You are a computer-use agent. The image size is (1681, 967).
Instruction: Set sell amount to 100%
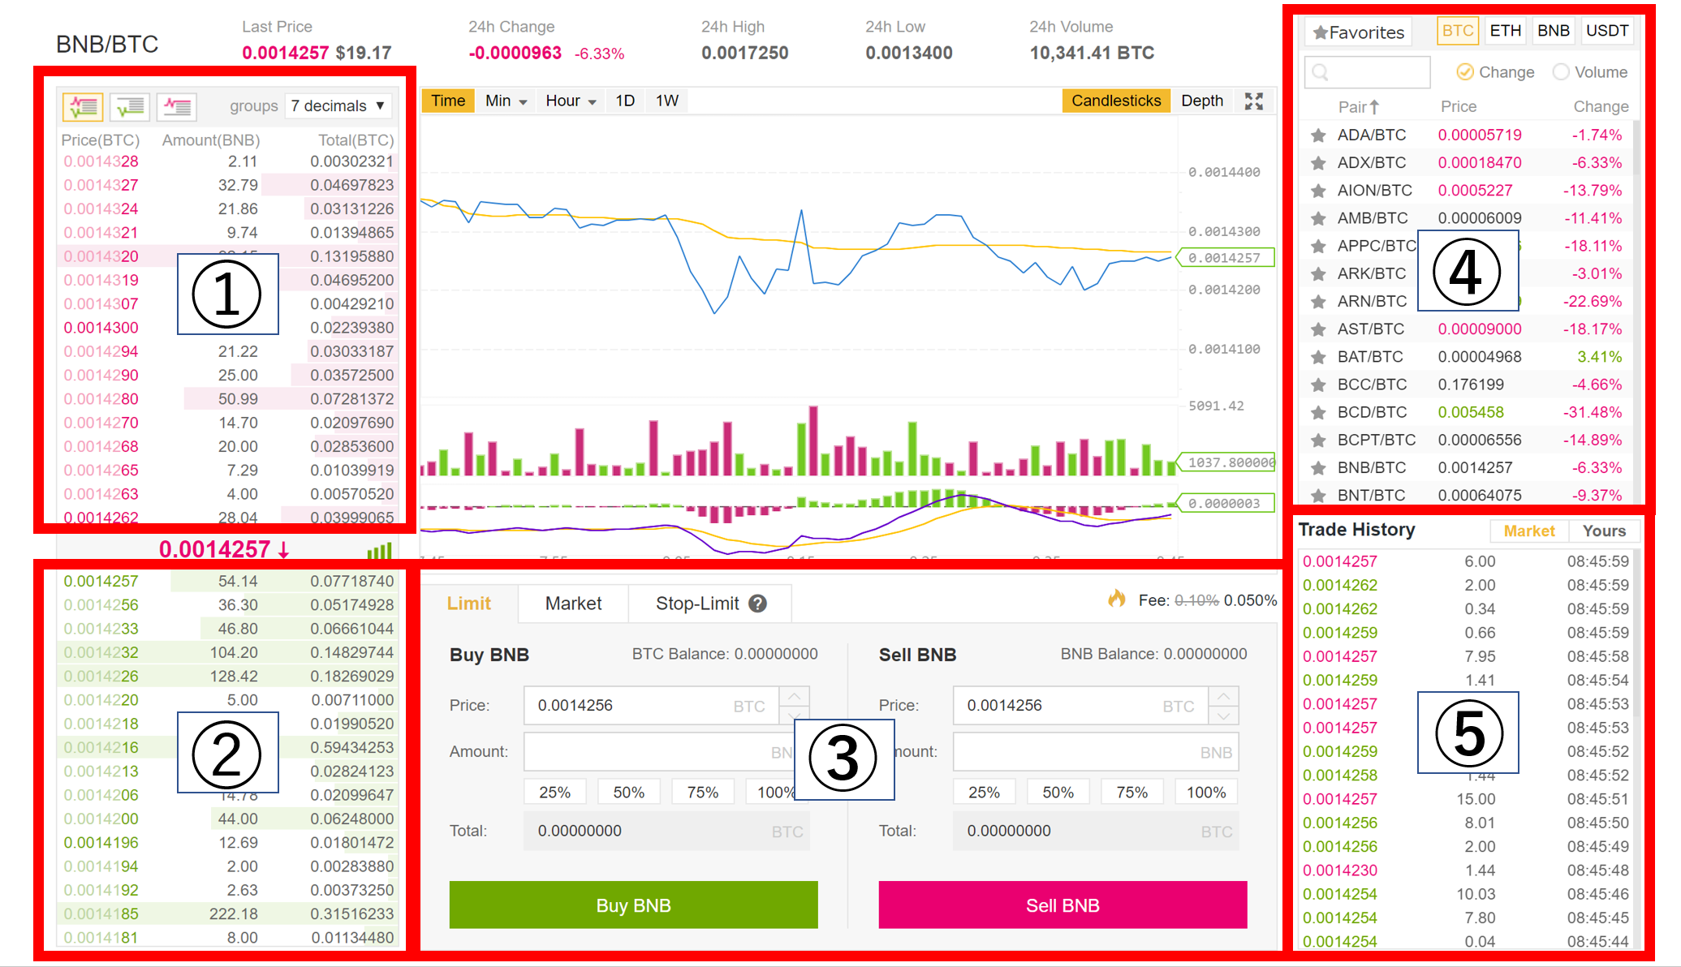[1206, 793]
